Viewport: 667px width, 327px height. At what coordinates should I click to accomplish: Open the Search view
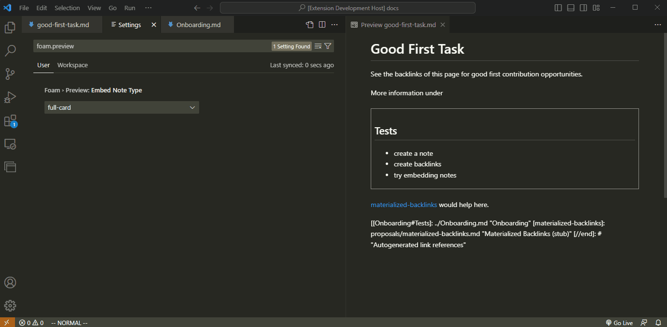[10, 50]
